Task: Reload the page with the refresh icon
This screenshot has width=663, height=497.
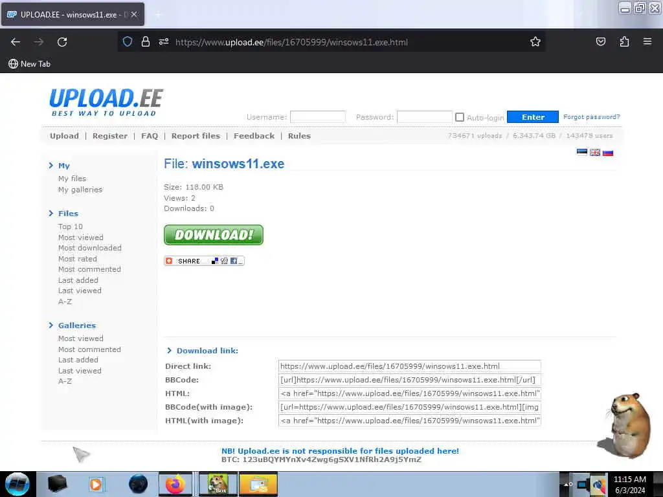Action: pos(62,42)
